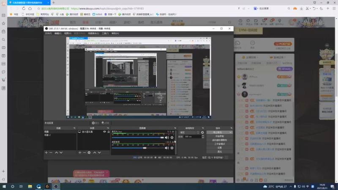Viewport: 338px width, 190px height.
Task: Open Douyu followed channels heart icon
Action: (248, 22)
